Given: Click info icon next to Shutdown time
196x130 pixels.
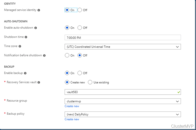Looking at the screenshot, I should pyautogui.click(x=26, y=37).
